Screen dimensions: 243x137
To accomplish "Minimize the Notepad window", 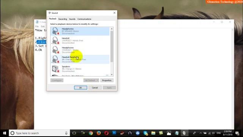I will coord(214,22).
